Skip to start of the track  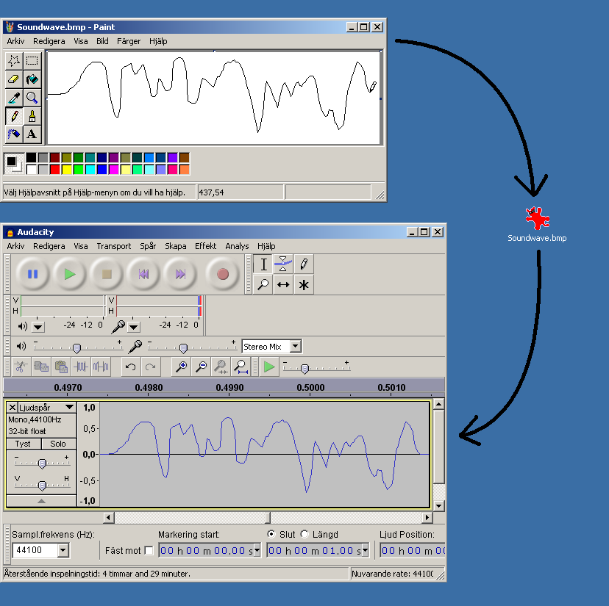point(143,274)
